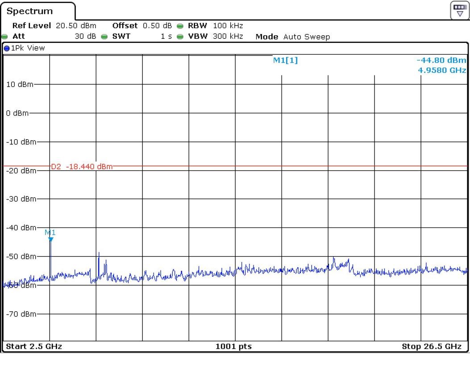Click the green dot beside VBW
Image resolution: width=470 pixels, height=366 pixels.
[x=180, y=37]
